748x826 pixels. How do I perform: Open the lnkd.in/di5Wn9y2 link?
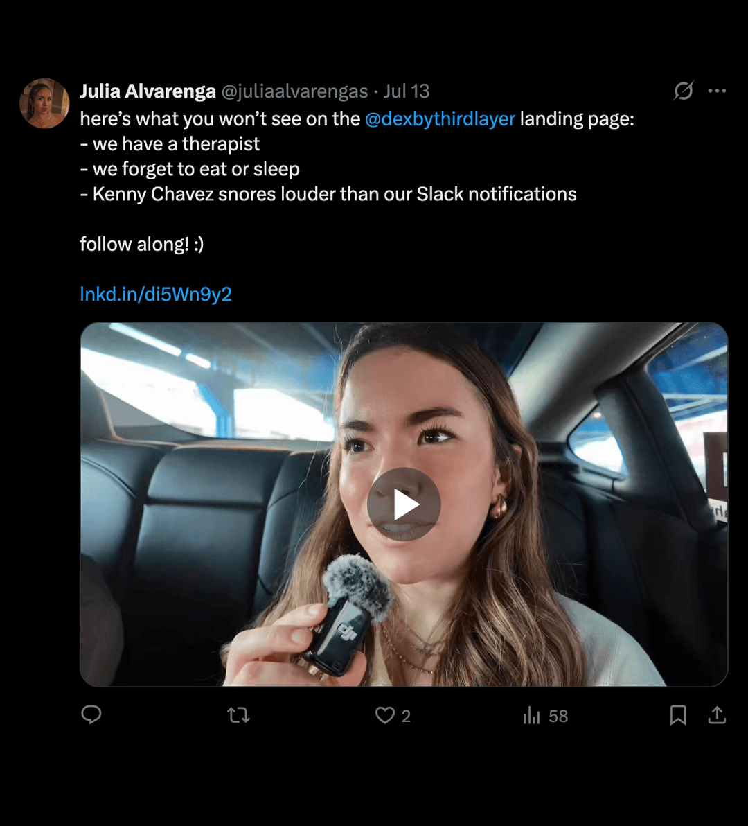point(156,295)
